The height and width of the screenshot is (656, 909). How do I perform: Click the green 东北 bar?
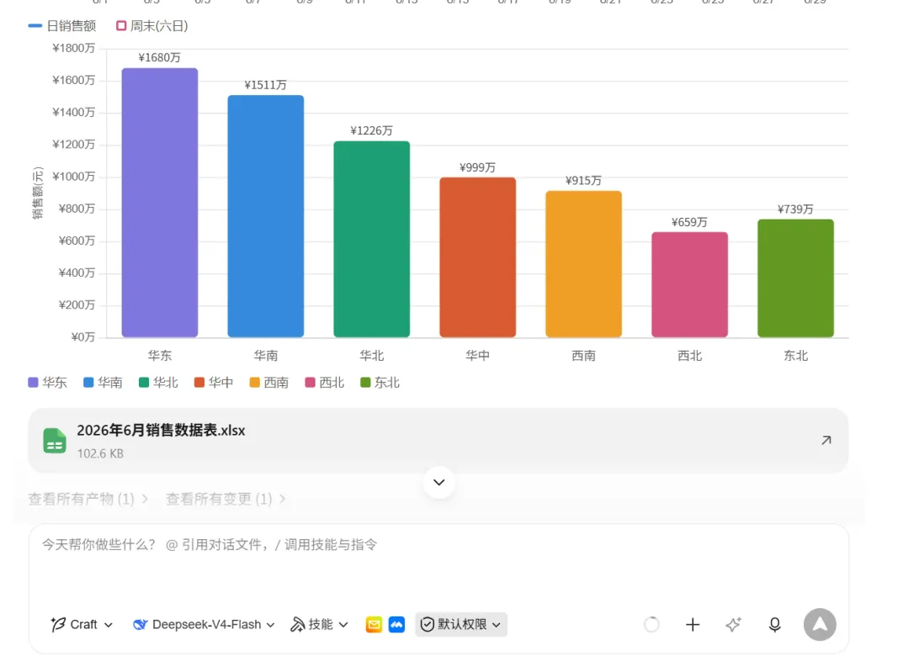click(x=796, y=278)
